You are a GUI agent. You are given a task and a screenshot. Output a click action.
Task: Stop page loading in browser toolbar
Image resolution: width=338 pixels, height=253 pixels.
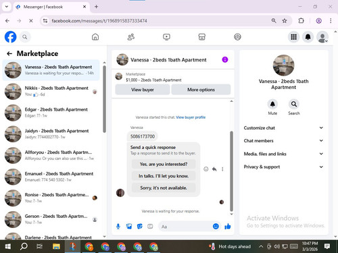(x=31, y=21)
